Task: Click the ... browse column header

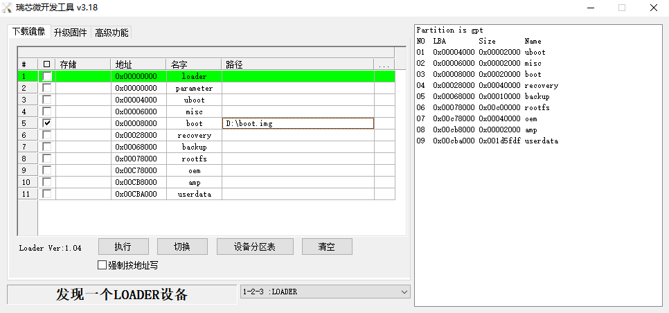Action: 384,64
